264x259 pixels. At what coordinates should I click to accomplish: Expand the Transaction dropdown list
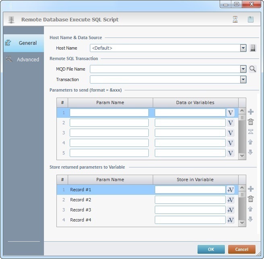pos(243,79)
